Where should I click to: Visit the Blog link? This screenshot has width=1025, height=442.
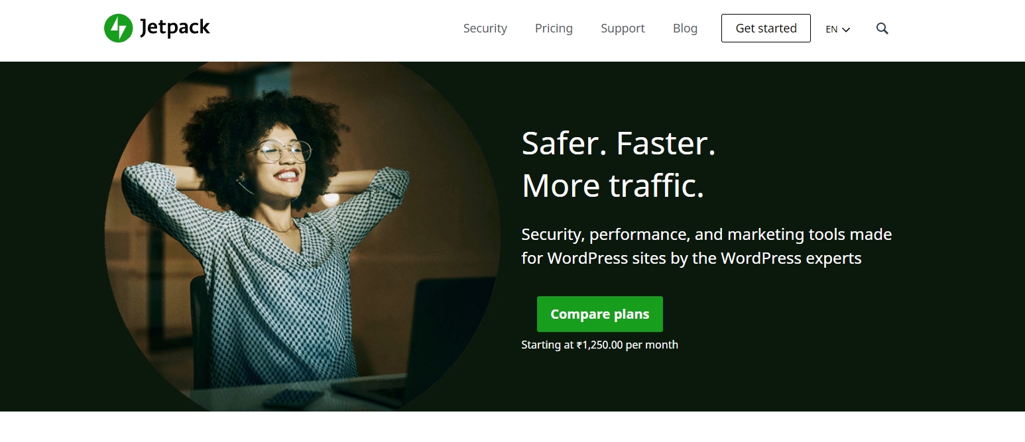coord(685,28)
